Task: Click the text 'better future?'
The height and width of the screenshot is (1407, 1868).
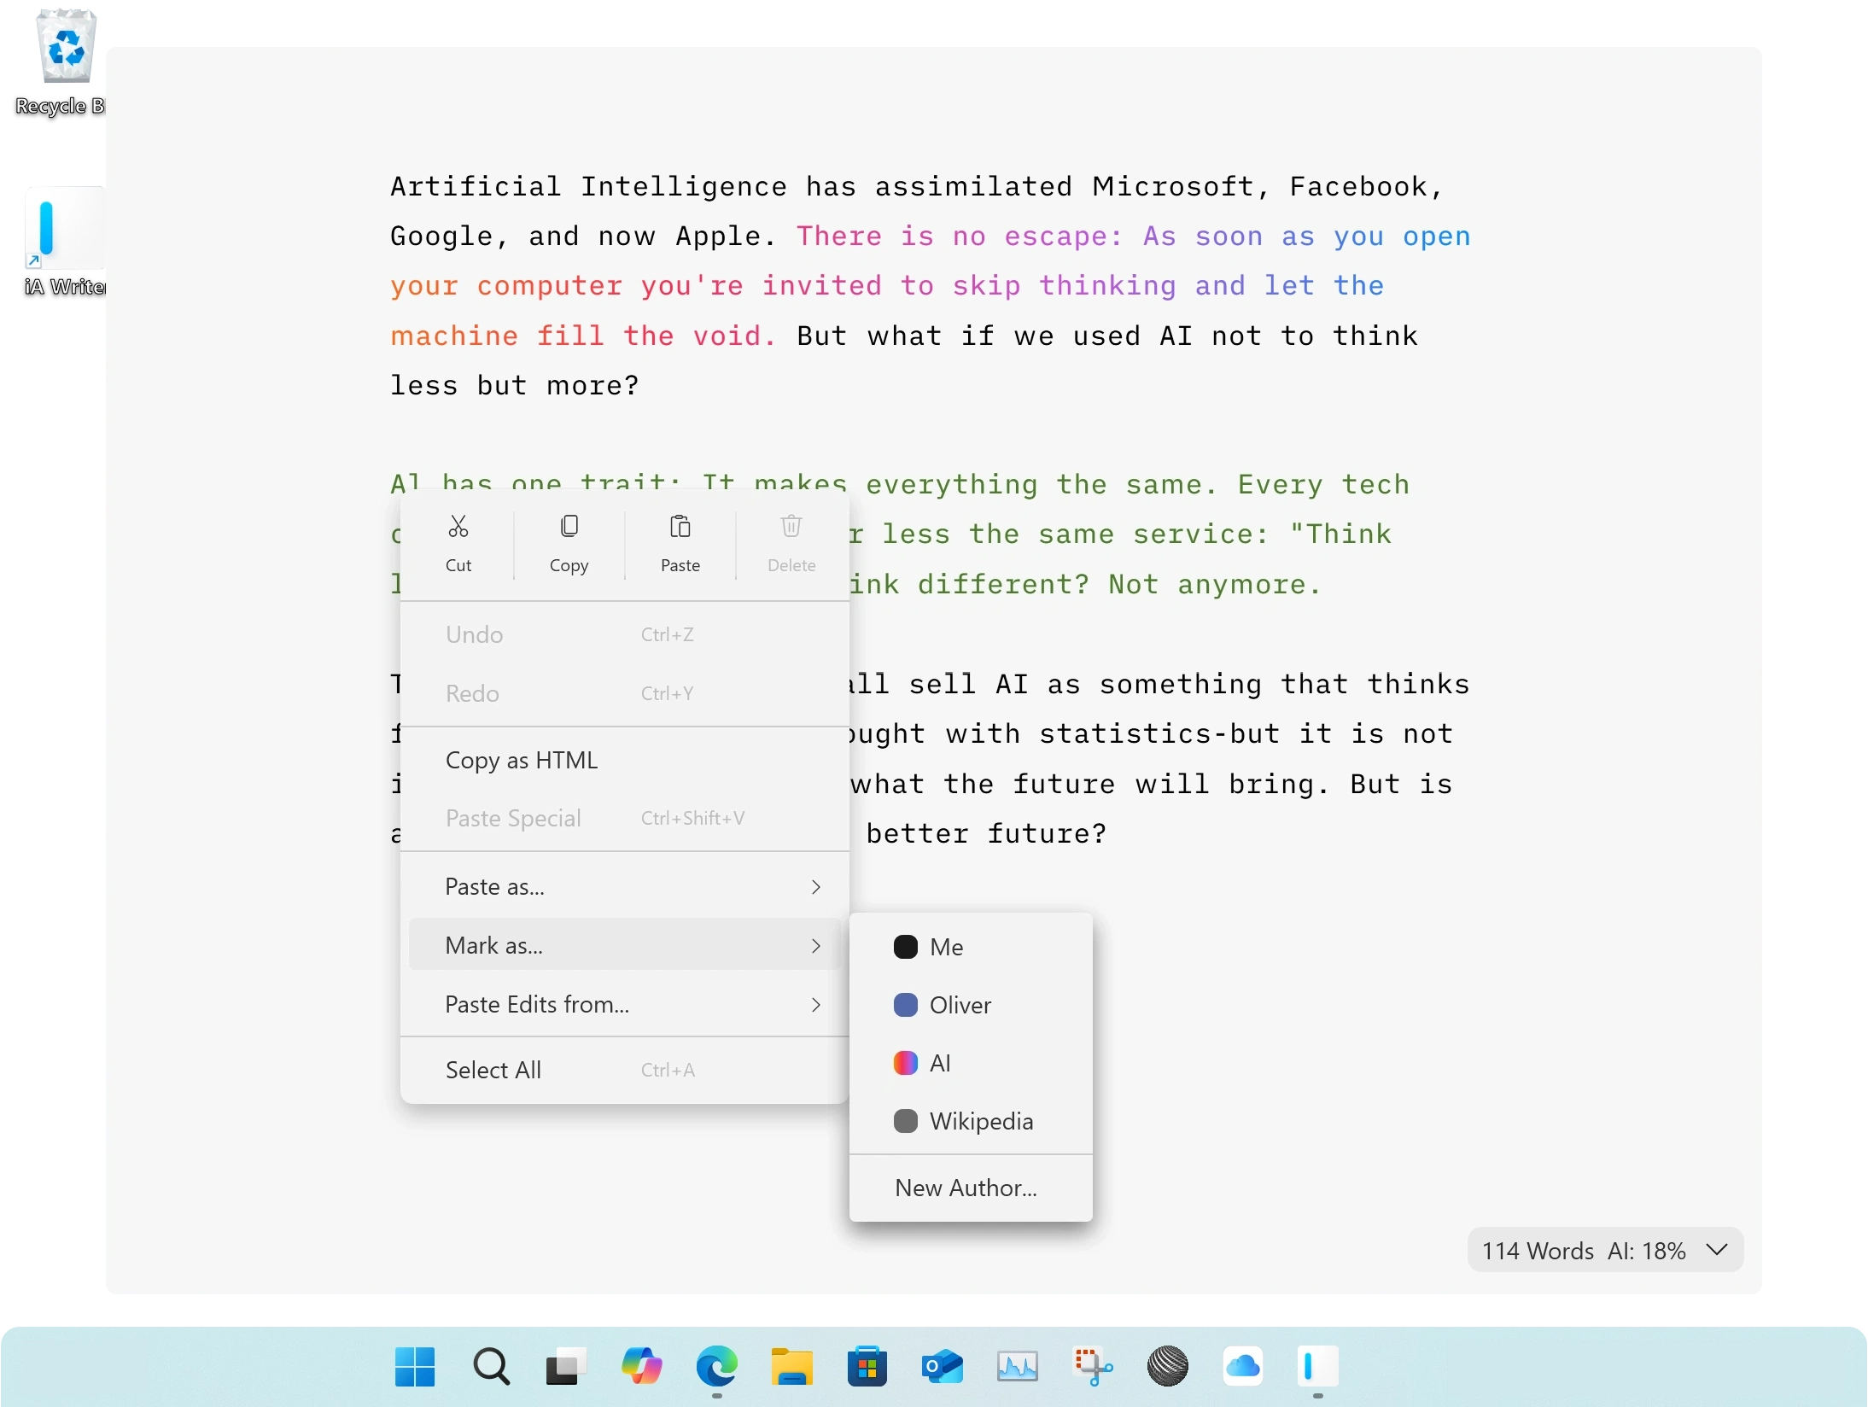Action: point(986,833)
